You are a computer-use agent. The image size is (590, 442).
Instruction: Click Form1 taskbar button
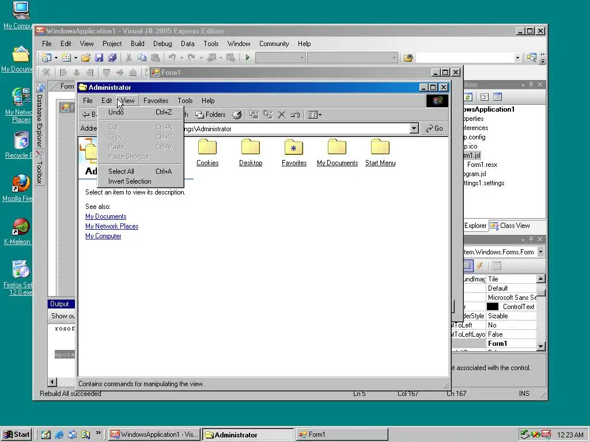(x=342, y=435)
